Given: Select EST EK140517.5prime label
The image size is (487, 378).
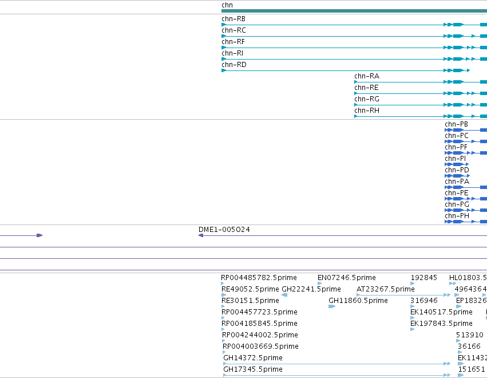Looking at the screenshot, I should click(x=441, y=312).
